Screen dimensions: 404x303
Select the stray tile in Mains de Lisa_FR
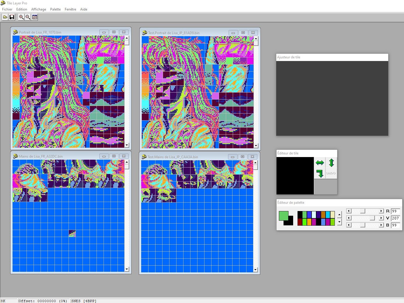pyautogui.click(x=72, y=233)
